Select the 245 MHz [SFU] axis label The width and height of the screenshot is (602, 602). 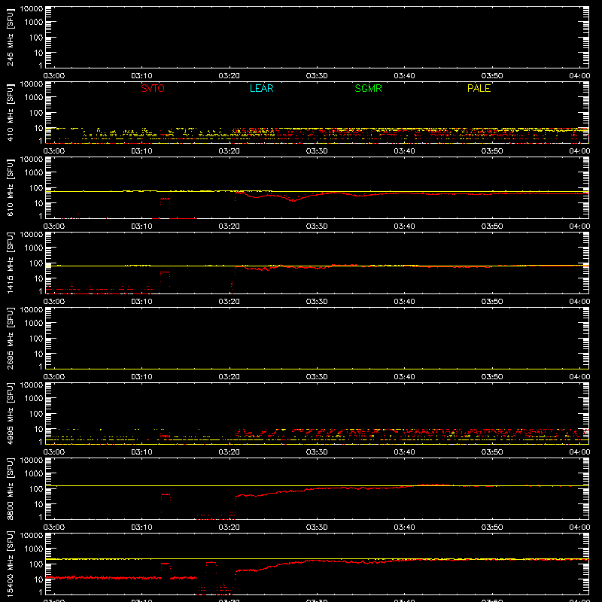click(10, 38)
